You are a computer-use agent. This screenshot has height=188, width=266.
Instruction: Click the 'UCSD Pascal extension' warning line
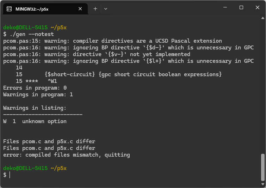112,41
